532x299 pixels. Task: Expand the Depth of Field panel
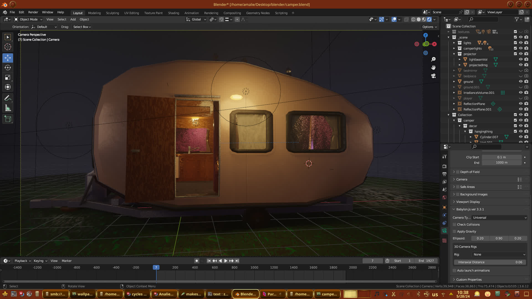(x=470, y=172)
